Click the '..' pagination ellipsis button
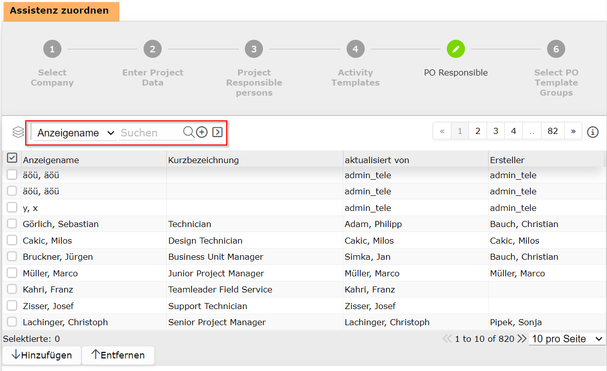 tap(531, 131)
